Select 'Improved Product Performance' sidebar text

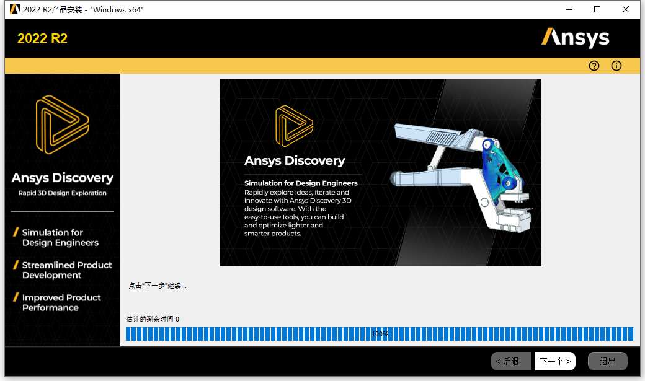[x=61, y=302]
